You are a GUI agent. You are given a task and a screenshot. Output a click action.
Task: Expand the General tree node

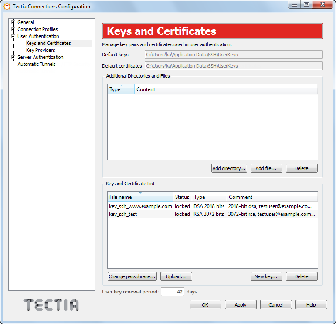[13, 22]
